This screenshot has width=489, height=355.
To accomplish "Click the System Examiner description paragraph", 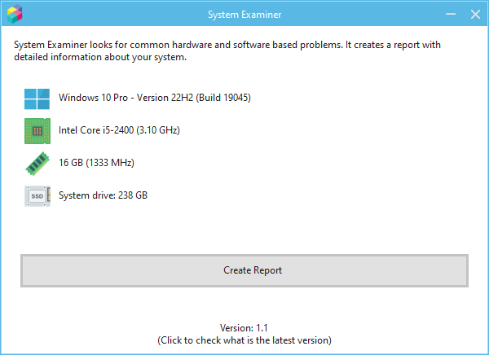I will [x=227, y=50].
